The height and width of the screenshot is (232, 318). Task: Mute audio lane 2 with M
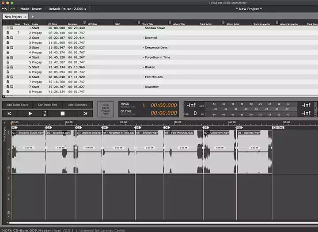tap(8, 195)
